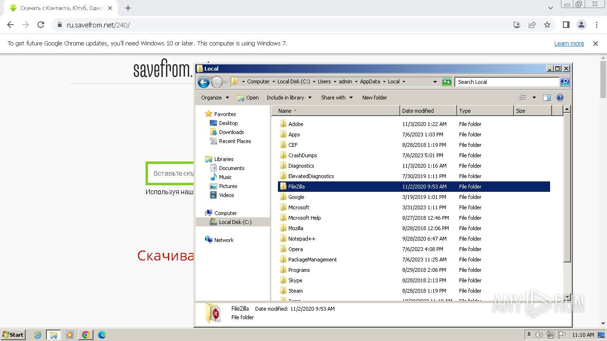Click the Explorer Forward navigation arrow

[217, 82]
